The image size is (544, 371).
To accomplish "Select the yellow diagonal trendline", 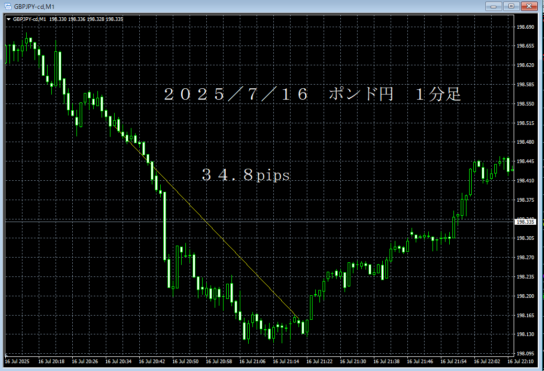I will [220, 236].
